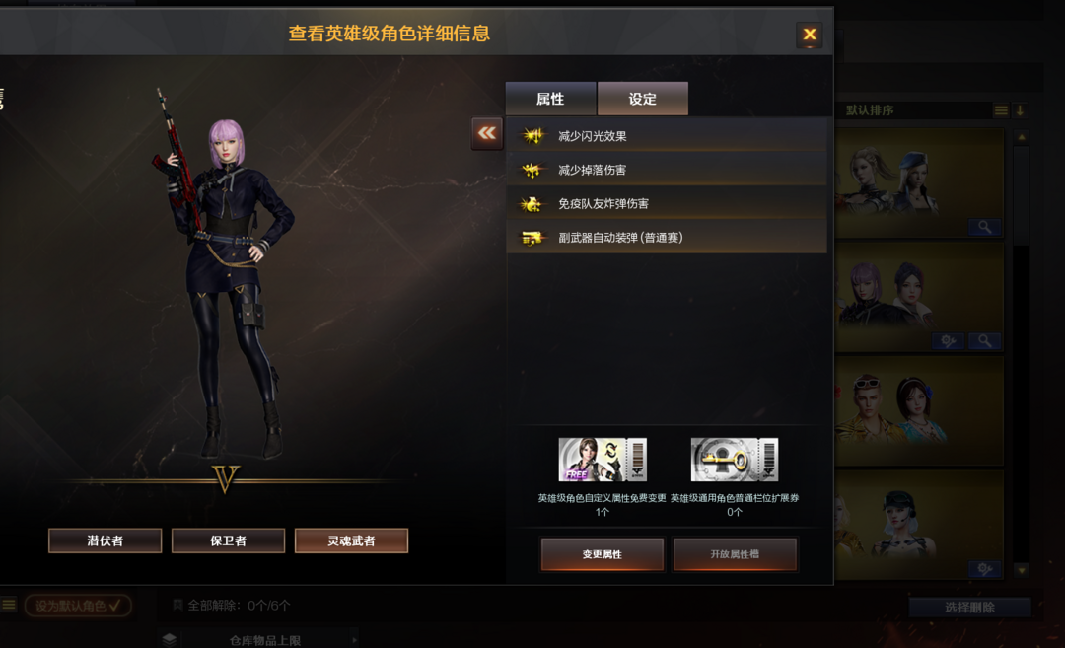Click wrench settings icon on purple-hair card
Image resolution: width=1065 pixels, height=648 pixels.
(948, 341)
